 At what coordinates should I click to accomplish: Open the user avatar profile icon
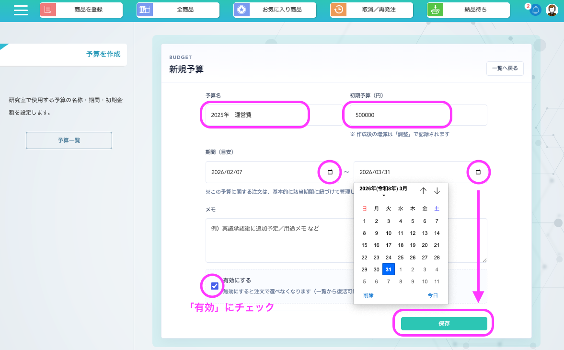click(552, 10)
